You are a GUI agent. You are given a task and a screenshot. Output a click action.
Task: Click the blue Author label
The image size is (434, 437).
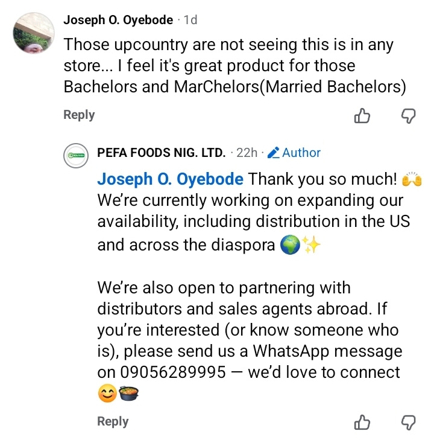tap(301, 153)
